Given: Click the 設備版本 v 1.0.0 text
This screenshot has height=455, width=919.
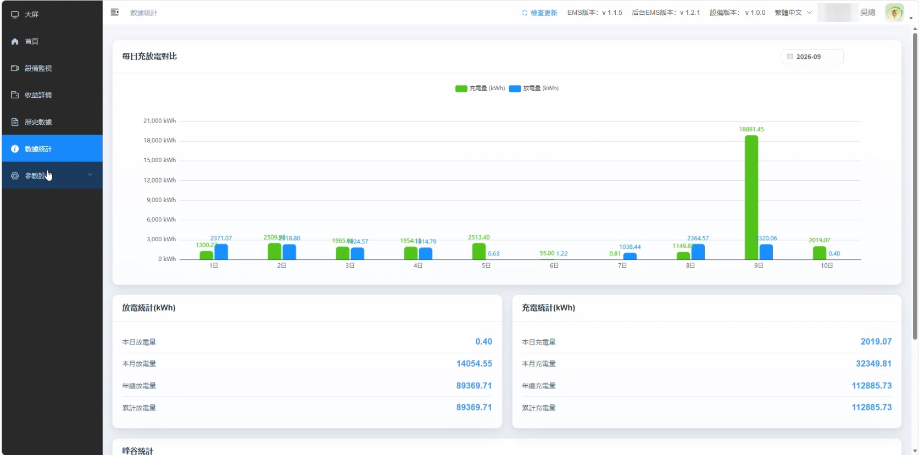Looking at the screenshot, I should click(737, 13).
